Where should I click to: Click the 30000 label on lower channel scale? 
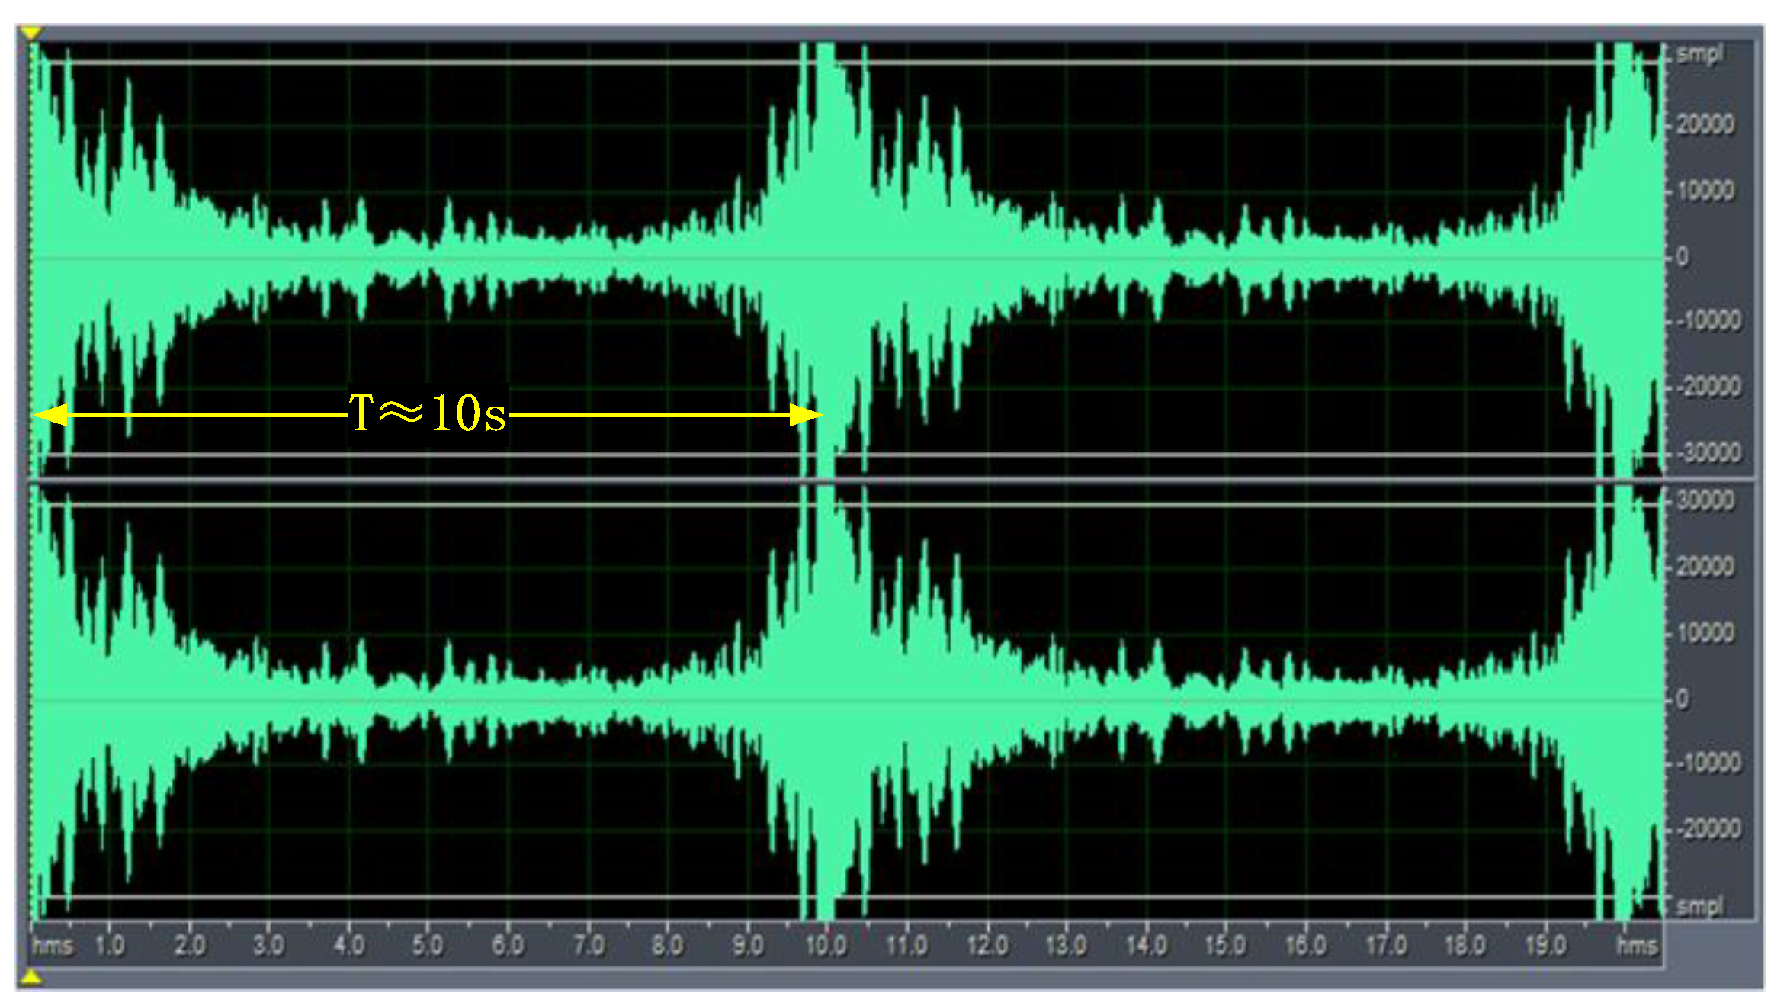click(1705, 500)
